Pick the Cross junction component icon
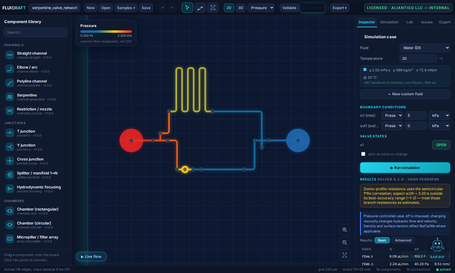The width and height of the screenshot is (455, 273). point(10,161)
